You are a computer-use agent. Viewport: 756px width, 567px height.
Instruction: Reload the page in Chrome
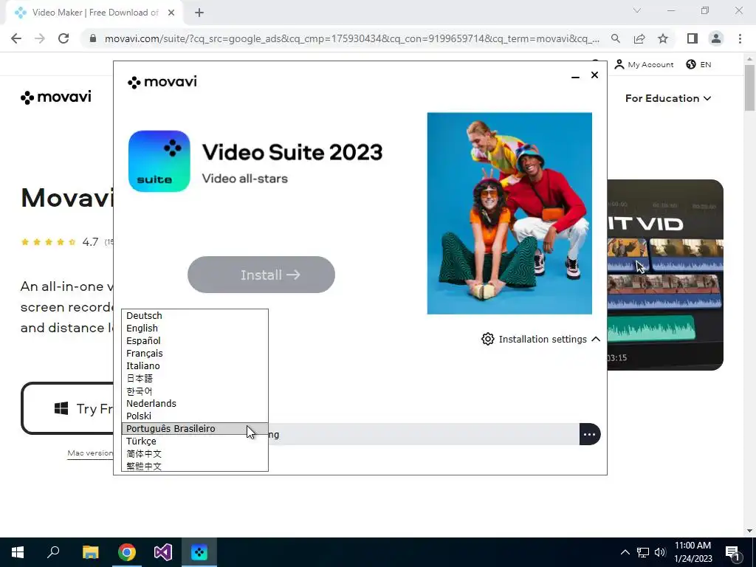coord(63,38)
